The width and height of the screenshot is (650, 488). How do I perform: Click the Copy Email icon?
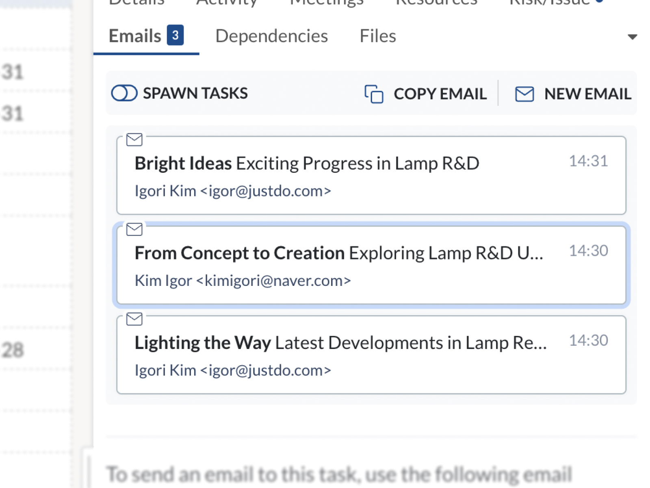(374, 94)
